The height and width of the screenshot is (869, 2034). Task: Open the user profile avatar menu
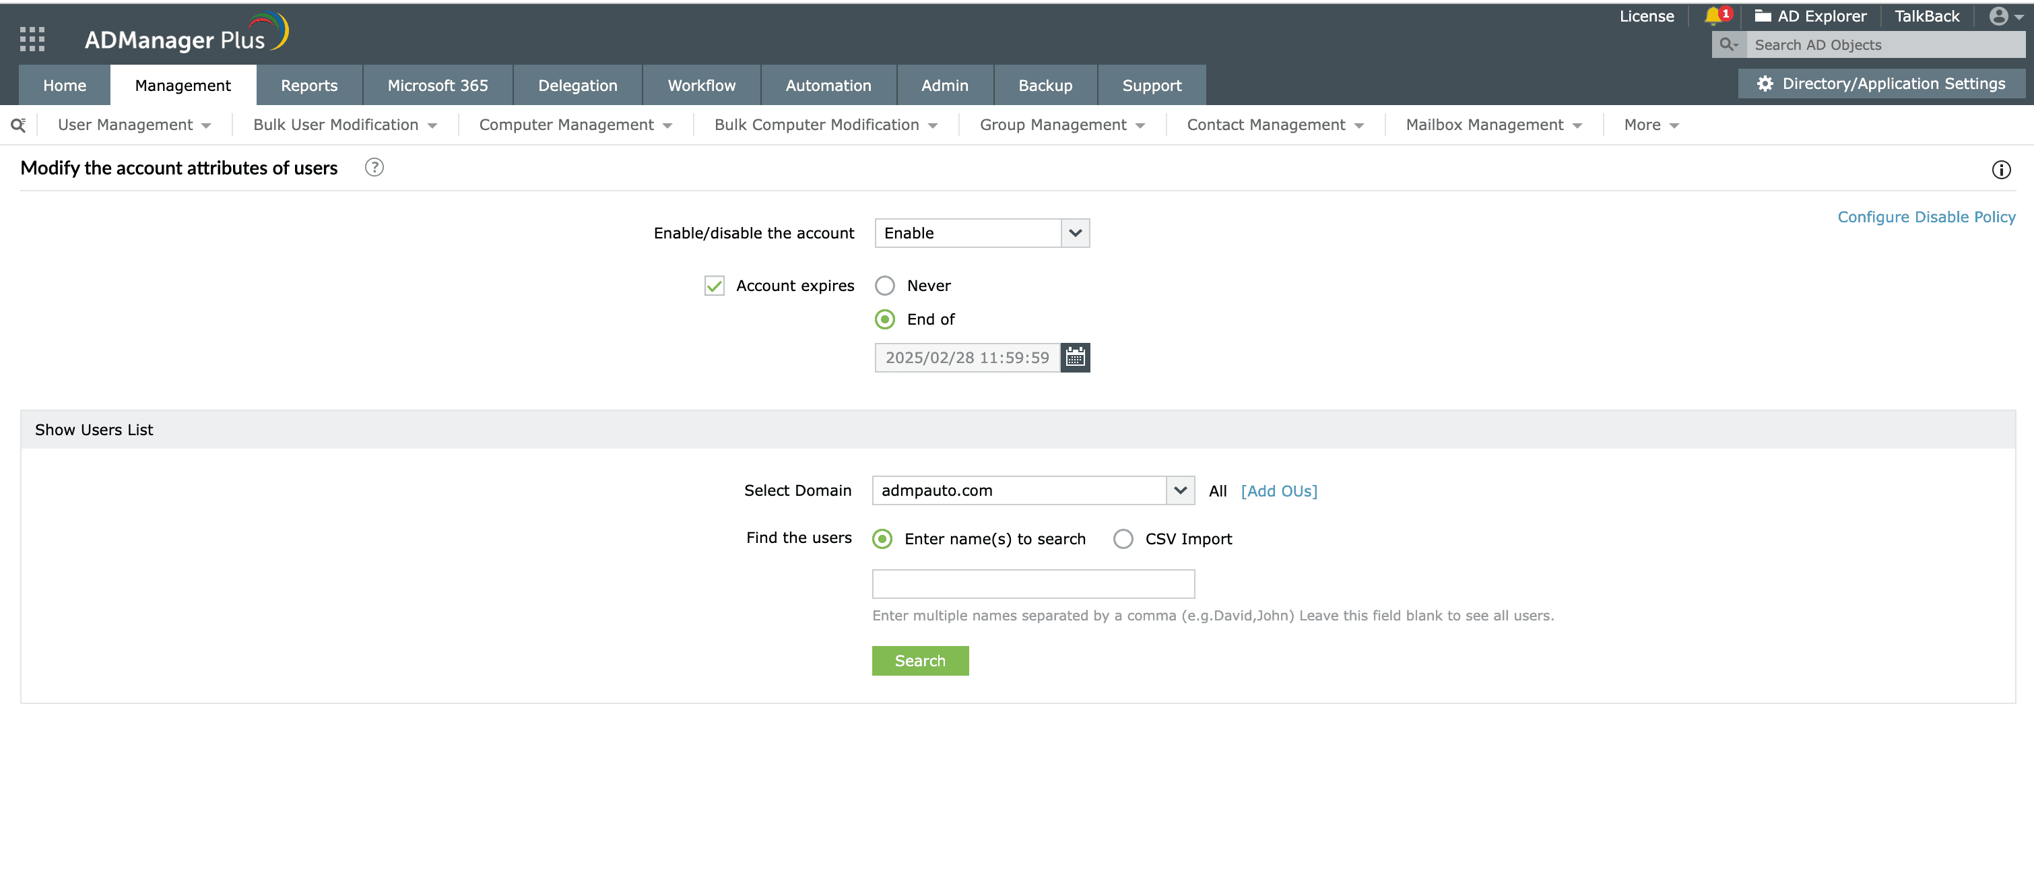click(1999, 15)
